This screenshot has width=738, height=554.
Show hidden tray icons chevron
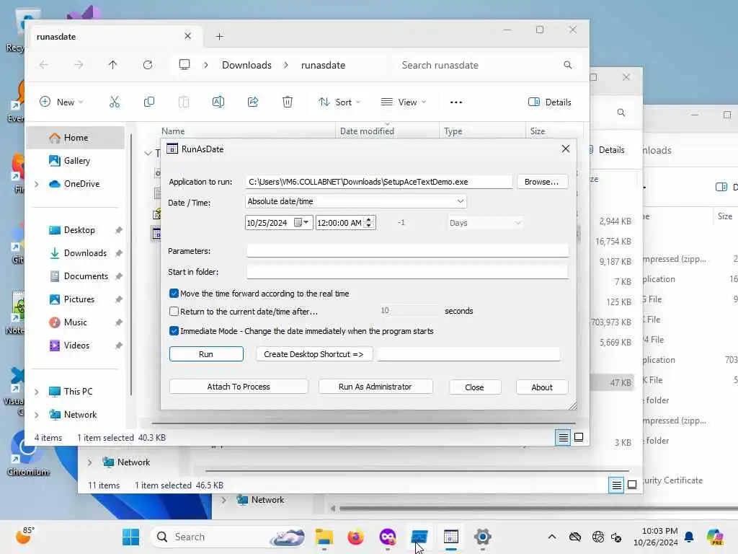551,537
